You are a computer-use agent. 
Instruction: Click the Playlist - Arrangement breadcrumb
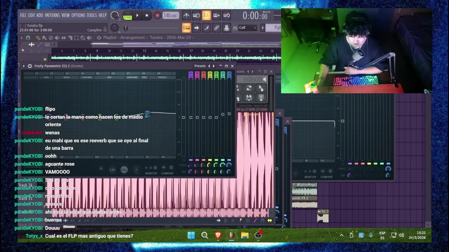pos(124,37)
